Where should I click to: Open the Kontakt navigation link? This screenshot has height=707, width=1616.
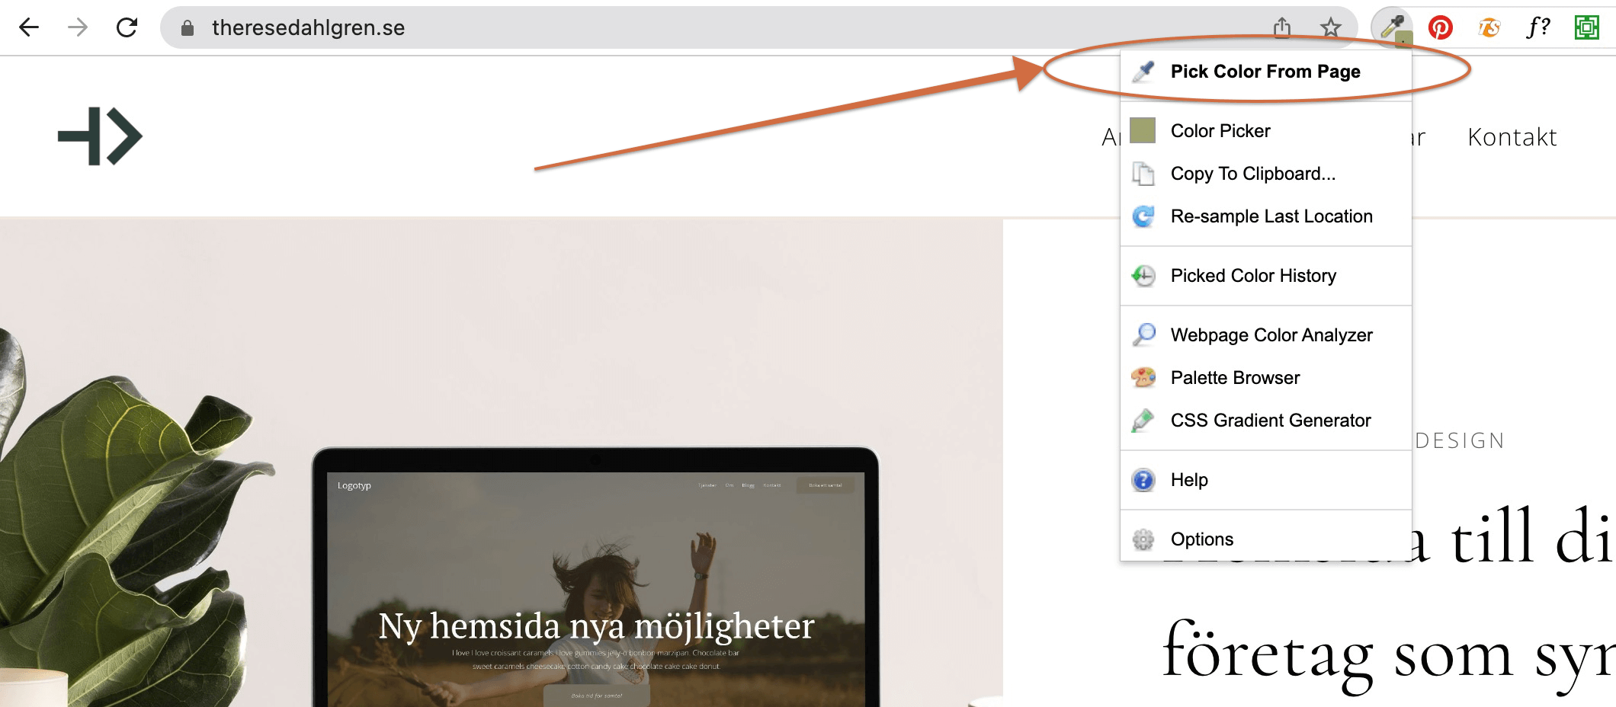click(x=1512, y=137)
